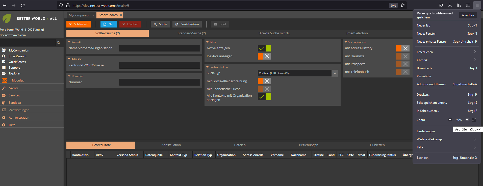Screen dimensions: 483x186
Task: Click Anmelden in browser menu
Action: tap(468, 15)
